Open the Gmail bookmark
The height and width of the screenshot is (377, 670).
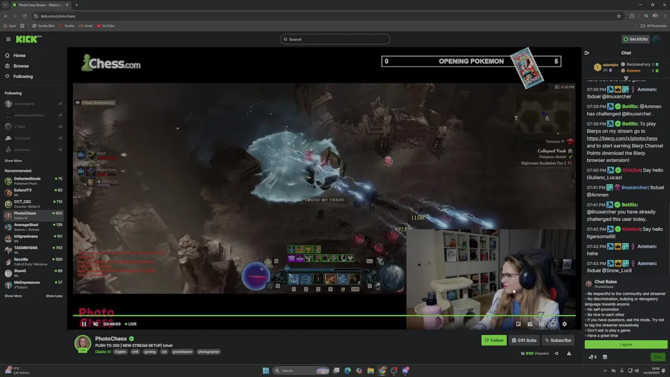click(85, 26)
